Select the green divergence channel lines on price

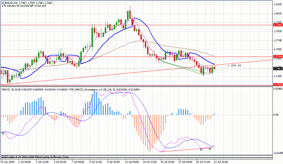[x=186, y=67]
